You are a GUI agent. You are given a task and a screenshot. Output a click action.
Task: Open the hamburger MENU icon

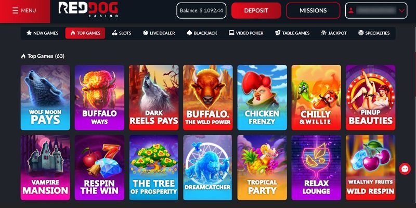click(x=16, y=10)
